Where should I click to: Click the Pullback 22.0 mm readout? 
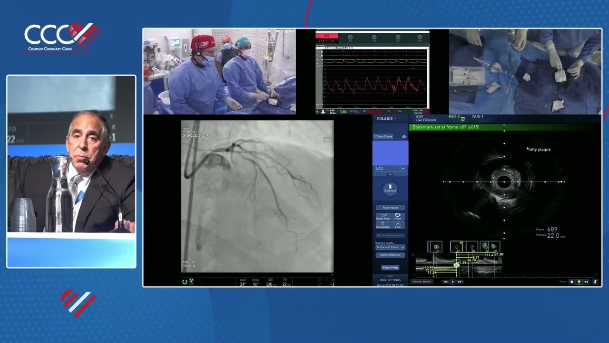point(550,236)
